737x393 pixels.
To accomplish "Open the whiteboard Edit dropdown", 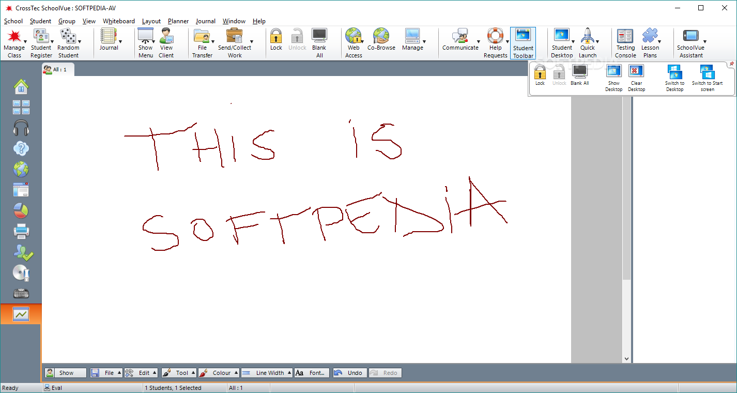I will pyautogui.click(x=141, y=373).
